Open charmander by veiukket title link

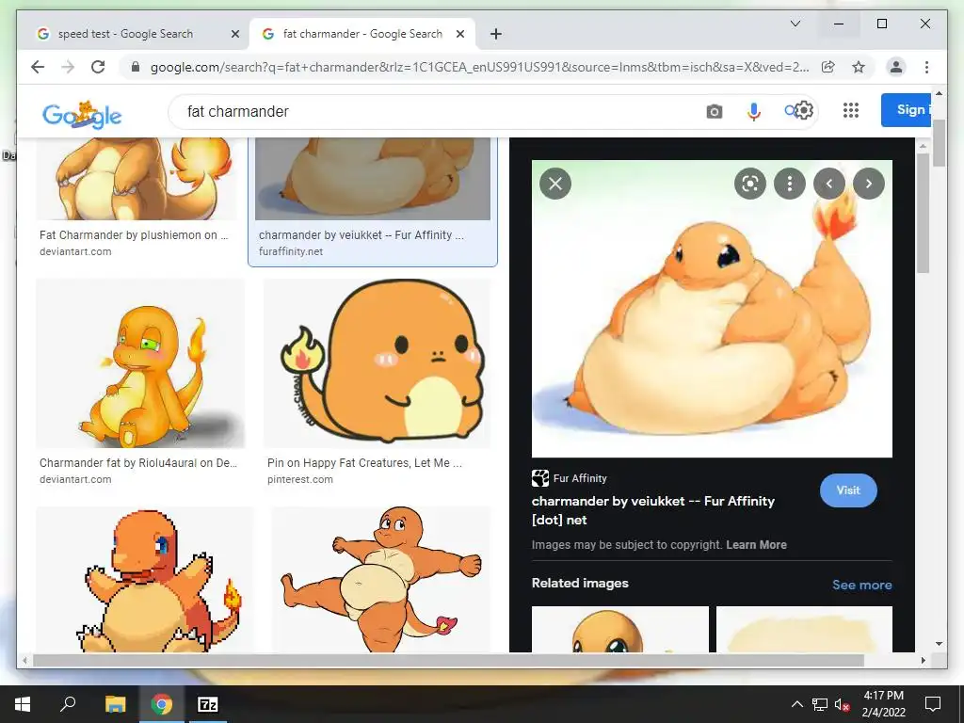(653, 510)
